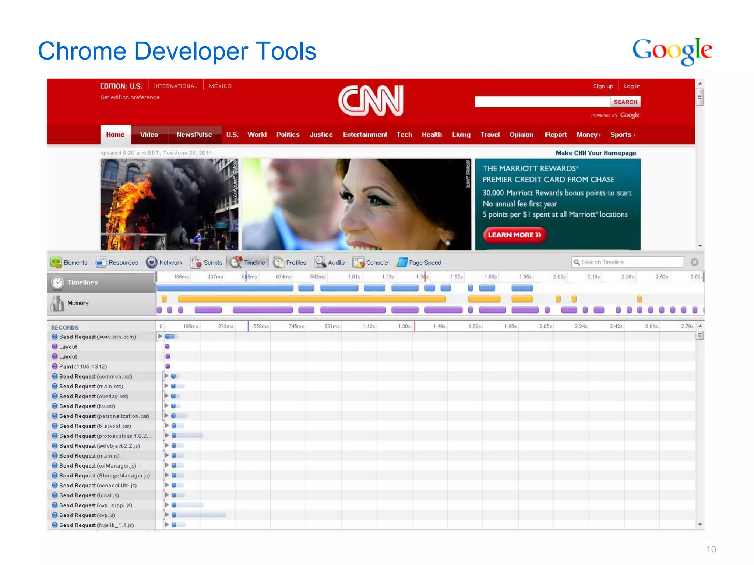Show the Console panel icon
Viewport: 754px width, 565px height.
pyautogui.click(x=359, y=262)
